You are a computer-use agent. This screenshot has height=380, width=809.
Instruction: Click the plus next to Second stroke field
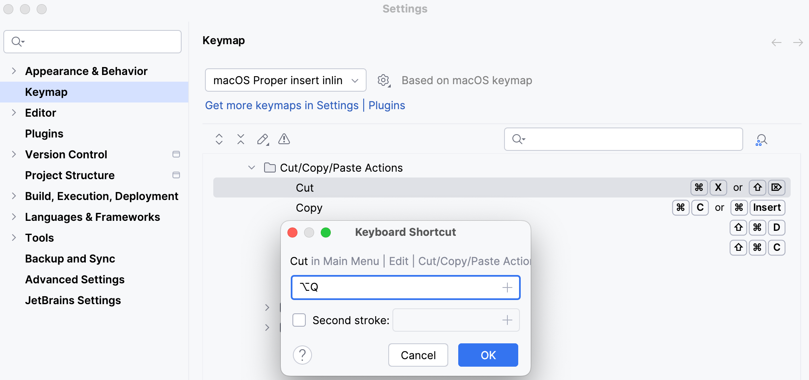pyautogui.click(x=507, y=320)
